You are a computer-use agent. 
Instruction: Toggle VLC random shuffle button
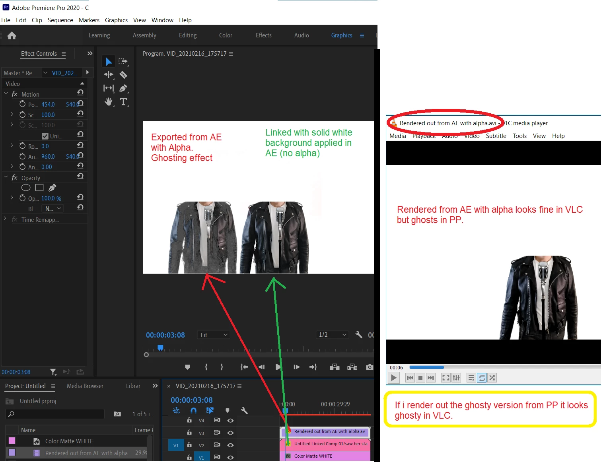pyautogui.click(x=492, y=378)
